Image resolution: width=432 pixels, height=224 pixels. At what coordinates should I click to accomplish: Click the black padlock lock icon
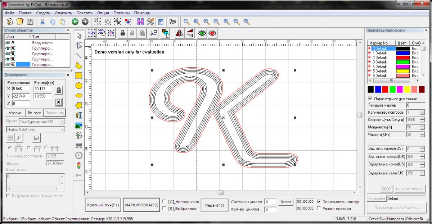coord(122,33)
